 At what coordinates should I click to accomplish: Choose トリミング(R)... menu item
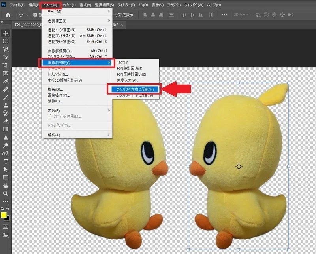point(77,74)
